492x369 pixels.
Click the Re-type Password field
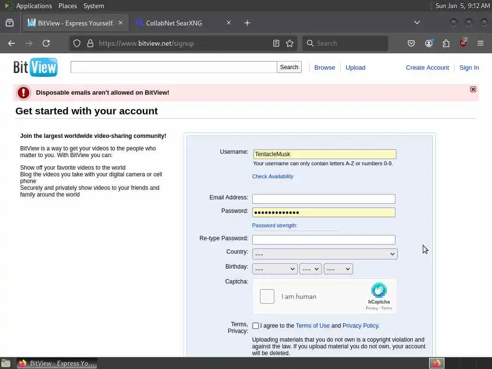click(323, 240)
